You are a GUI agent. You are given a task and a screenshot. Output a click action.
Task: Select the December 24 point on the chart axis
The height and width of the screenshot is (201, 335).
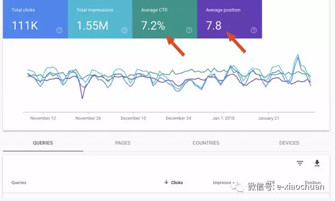(178, 118)
